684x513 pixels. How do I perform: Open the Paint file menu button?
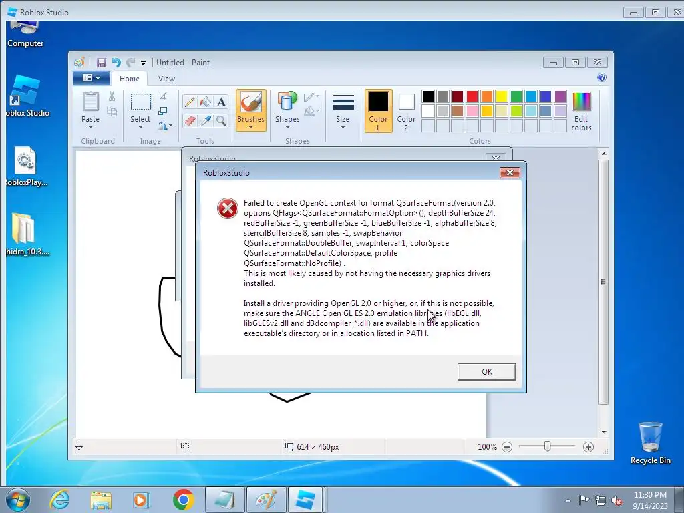tap(91, 78)
